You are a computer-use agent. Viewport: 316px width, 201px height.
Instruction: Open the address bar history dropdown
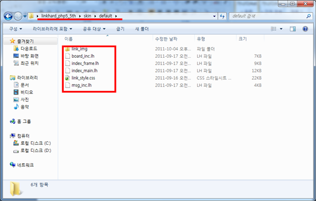214,16
